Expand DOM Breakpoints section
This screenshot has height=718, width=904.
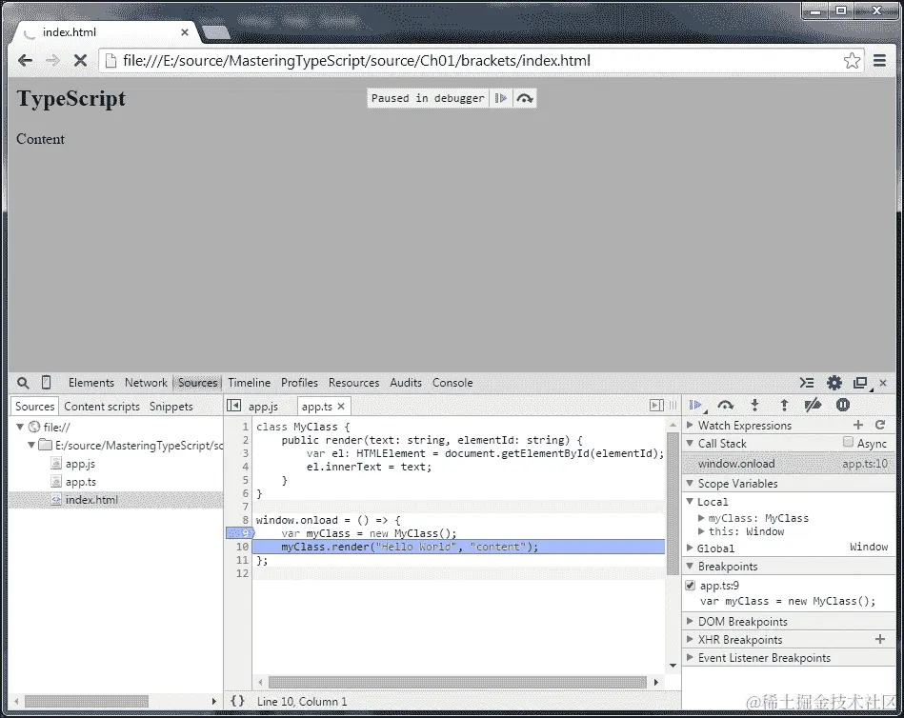(x=690, y=621)
